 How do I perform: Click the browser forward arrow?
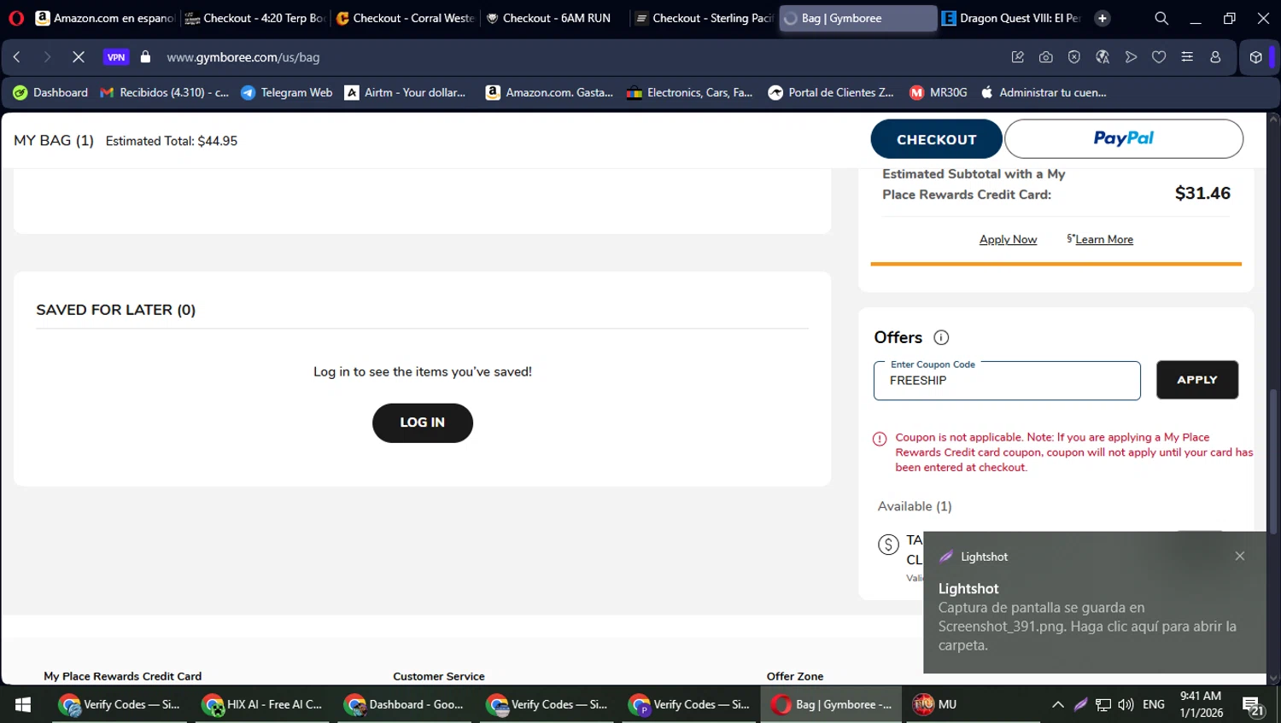pos(47,57)
